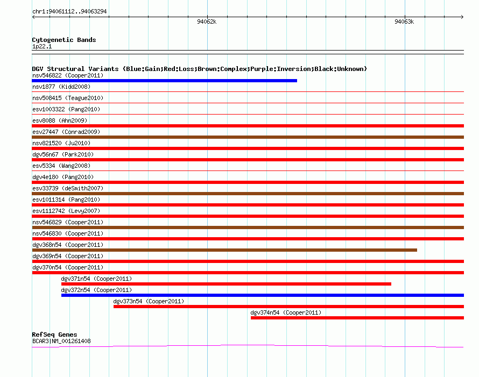Click the right arrow of the ruler
The image size is (479, 377).
click(x=462, y=17)
